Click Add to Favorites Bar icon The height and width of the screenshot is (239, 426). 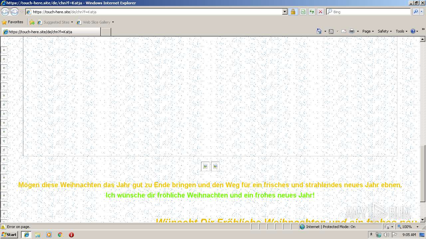tap(32, 22)
